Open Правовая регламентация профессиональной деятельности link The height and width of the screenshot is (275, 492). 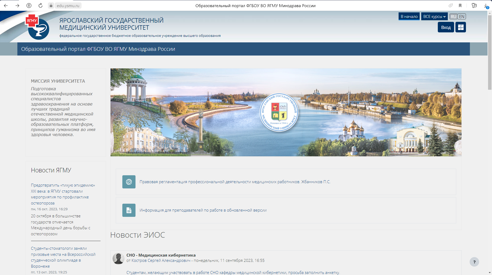click(235, 182)
